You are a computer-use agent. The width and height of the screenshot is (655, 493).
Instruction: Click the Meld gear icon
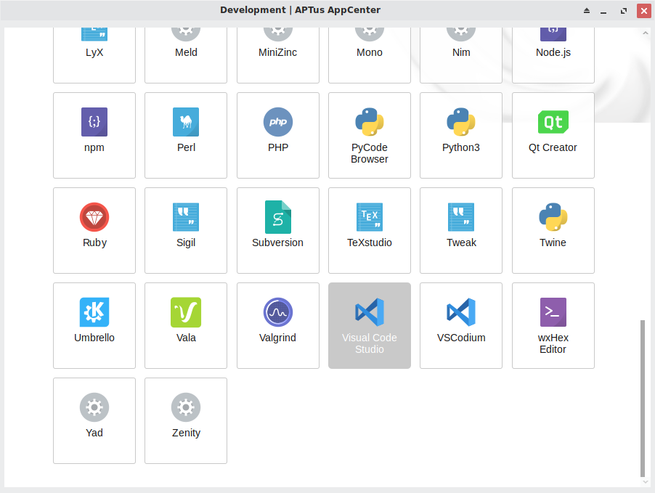coord(186,34)
